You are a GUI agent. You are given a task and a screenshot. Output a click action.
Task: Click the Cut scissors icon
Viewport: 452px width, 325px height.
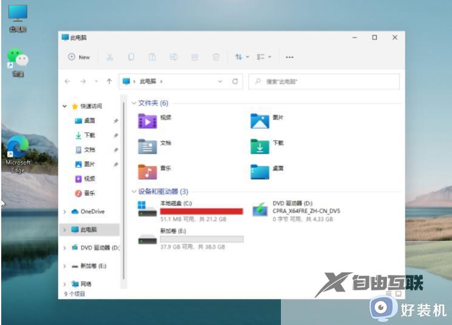click(x=110, y=57)
